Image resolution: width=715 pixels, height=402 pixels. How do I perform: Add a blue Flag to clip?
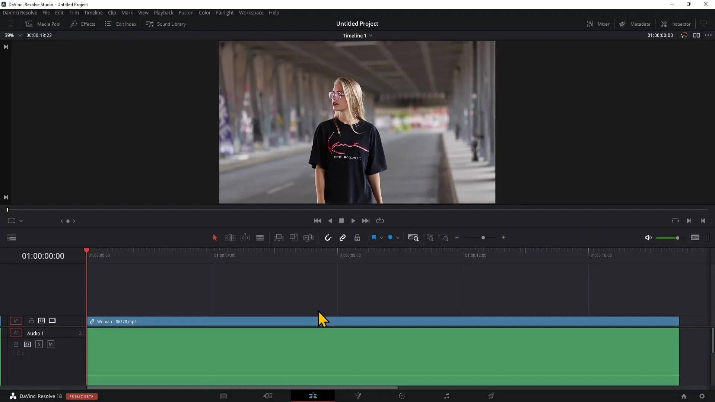tap(374, 237)
